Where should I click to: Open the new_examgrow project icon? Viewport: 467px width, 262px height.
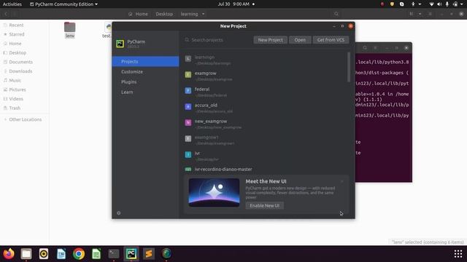point(188,122)
